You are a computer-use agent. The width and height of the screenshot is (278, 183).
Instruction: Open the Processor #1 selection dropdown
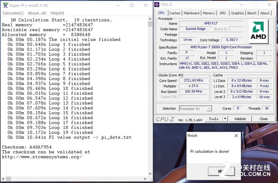195,109
